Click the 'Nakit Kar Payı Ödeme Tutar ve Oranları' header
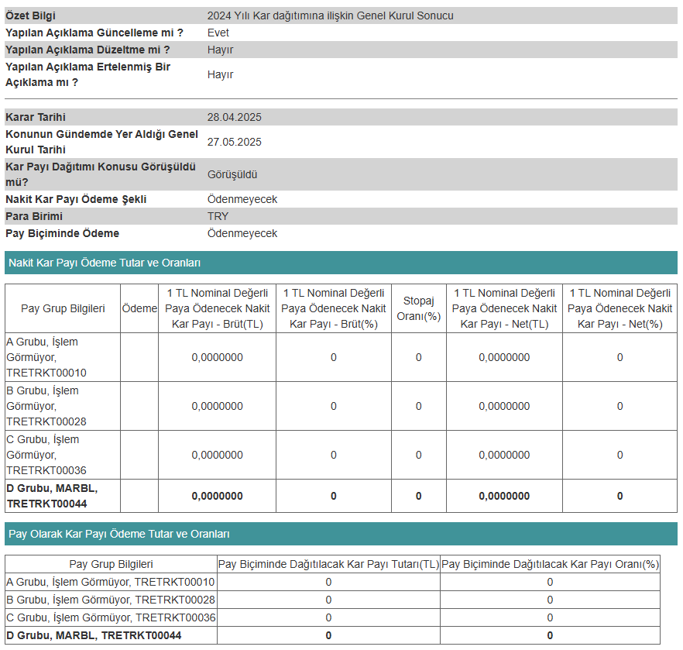The width and height of the screenshot is (683, 650). 341,263
